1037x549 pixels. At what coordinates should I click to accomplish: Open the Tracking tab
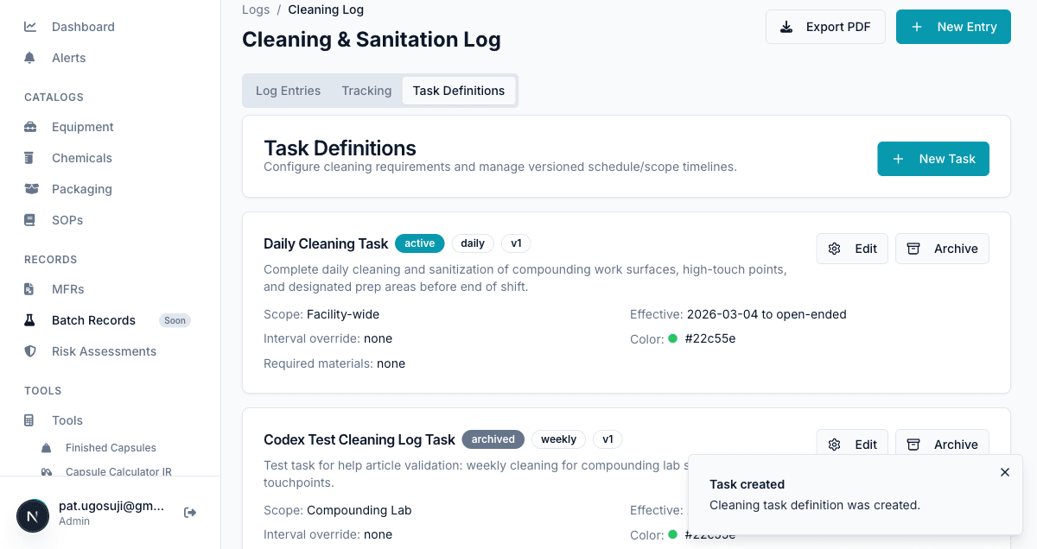click(x=366, y=90)
